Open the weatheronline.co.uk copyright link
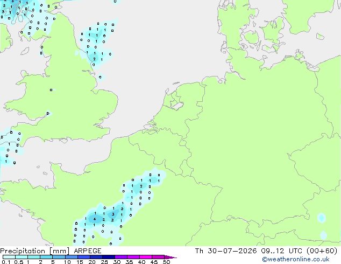The height and width of the screenshot is (264, 341). tap(296, 259)
